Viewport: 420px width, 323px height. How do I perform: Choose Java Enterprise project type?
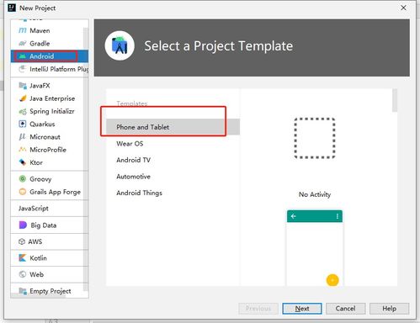click(50, 98)
